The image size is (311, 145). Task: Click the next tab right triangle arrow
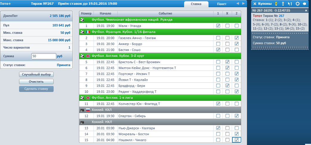tap(243, 4)
